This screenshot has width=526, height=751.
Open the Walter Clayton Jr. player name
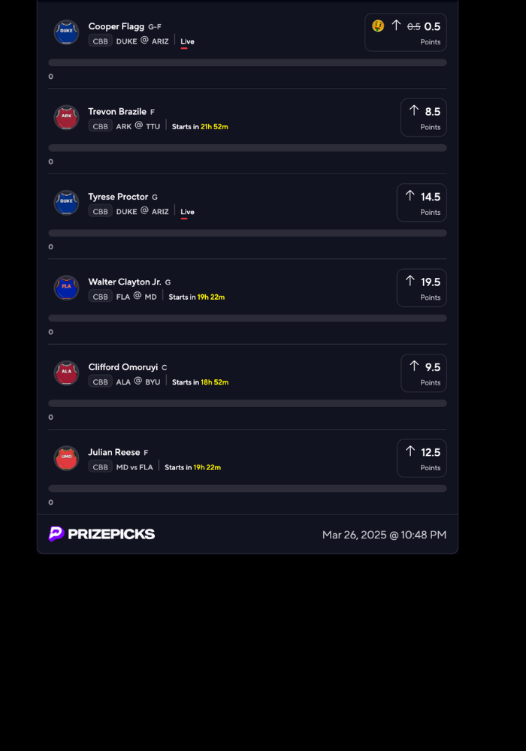[x=125, y=282]
